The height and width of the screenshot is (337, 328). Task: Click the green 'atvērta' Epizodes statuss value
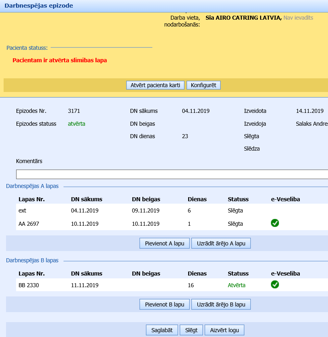[76, 124]
